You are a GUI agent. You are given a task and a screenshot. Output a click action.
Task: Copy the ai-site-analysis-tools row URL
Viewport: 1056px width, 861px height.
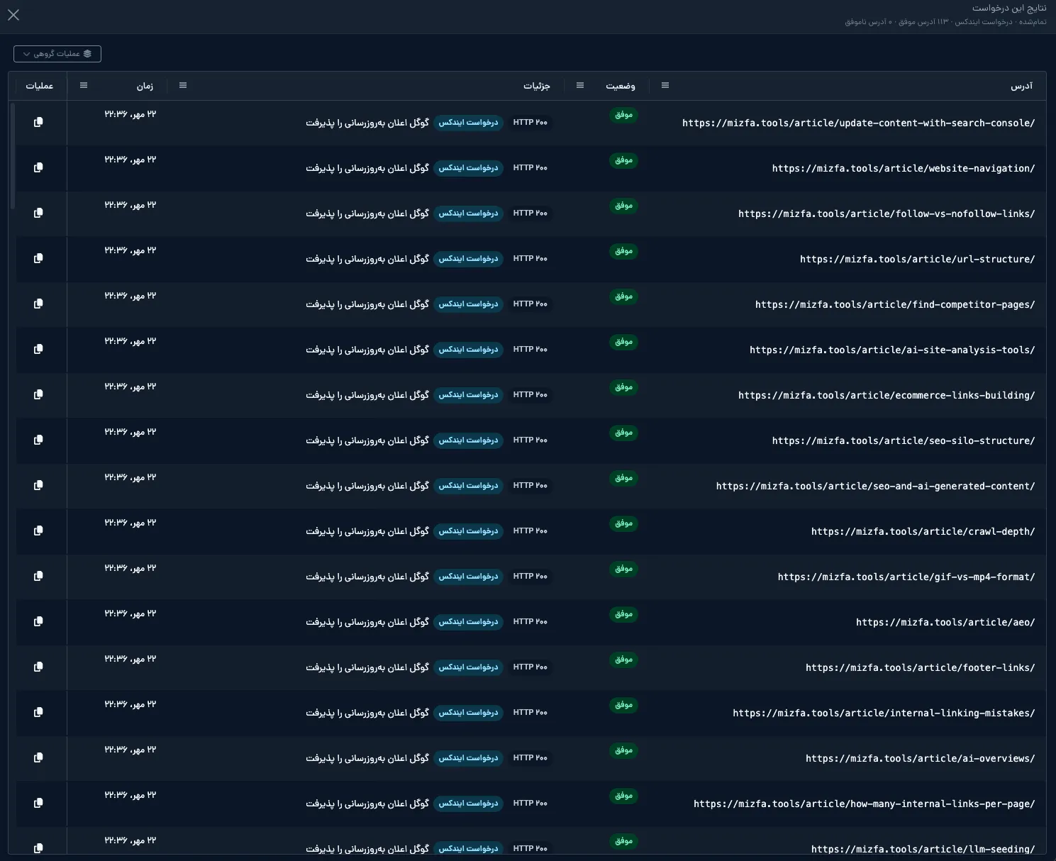pos(38,349)
